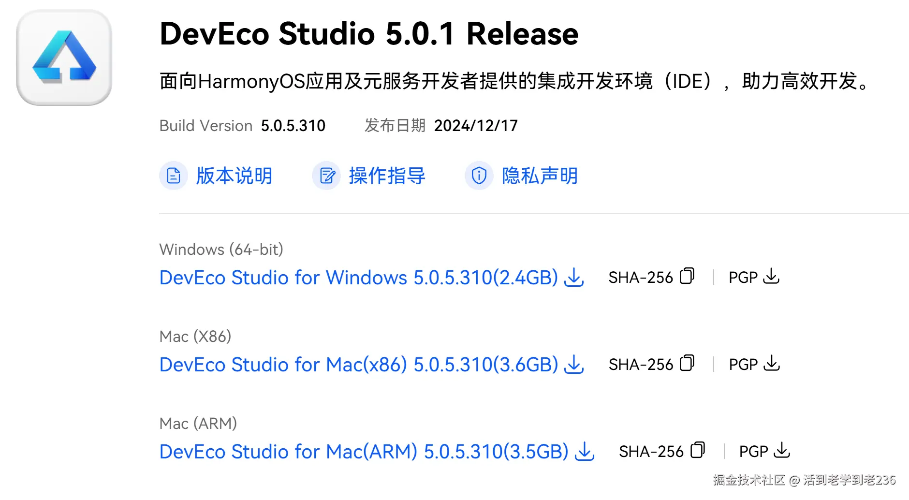The image size is (909, 500).
Task: Copy the SHA-256 for Windows build
Action: [687, 277]
